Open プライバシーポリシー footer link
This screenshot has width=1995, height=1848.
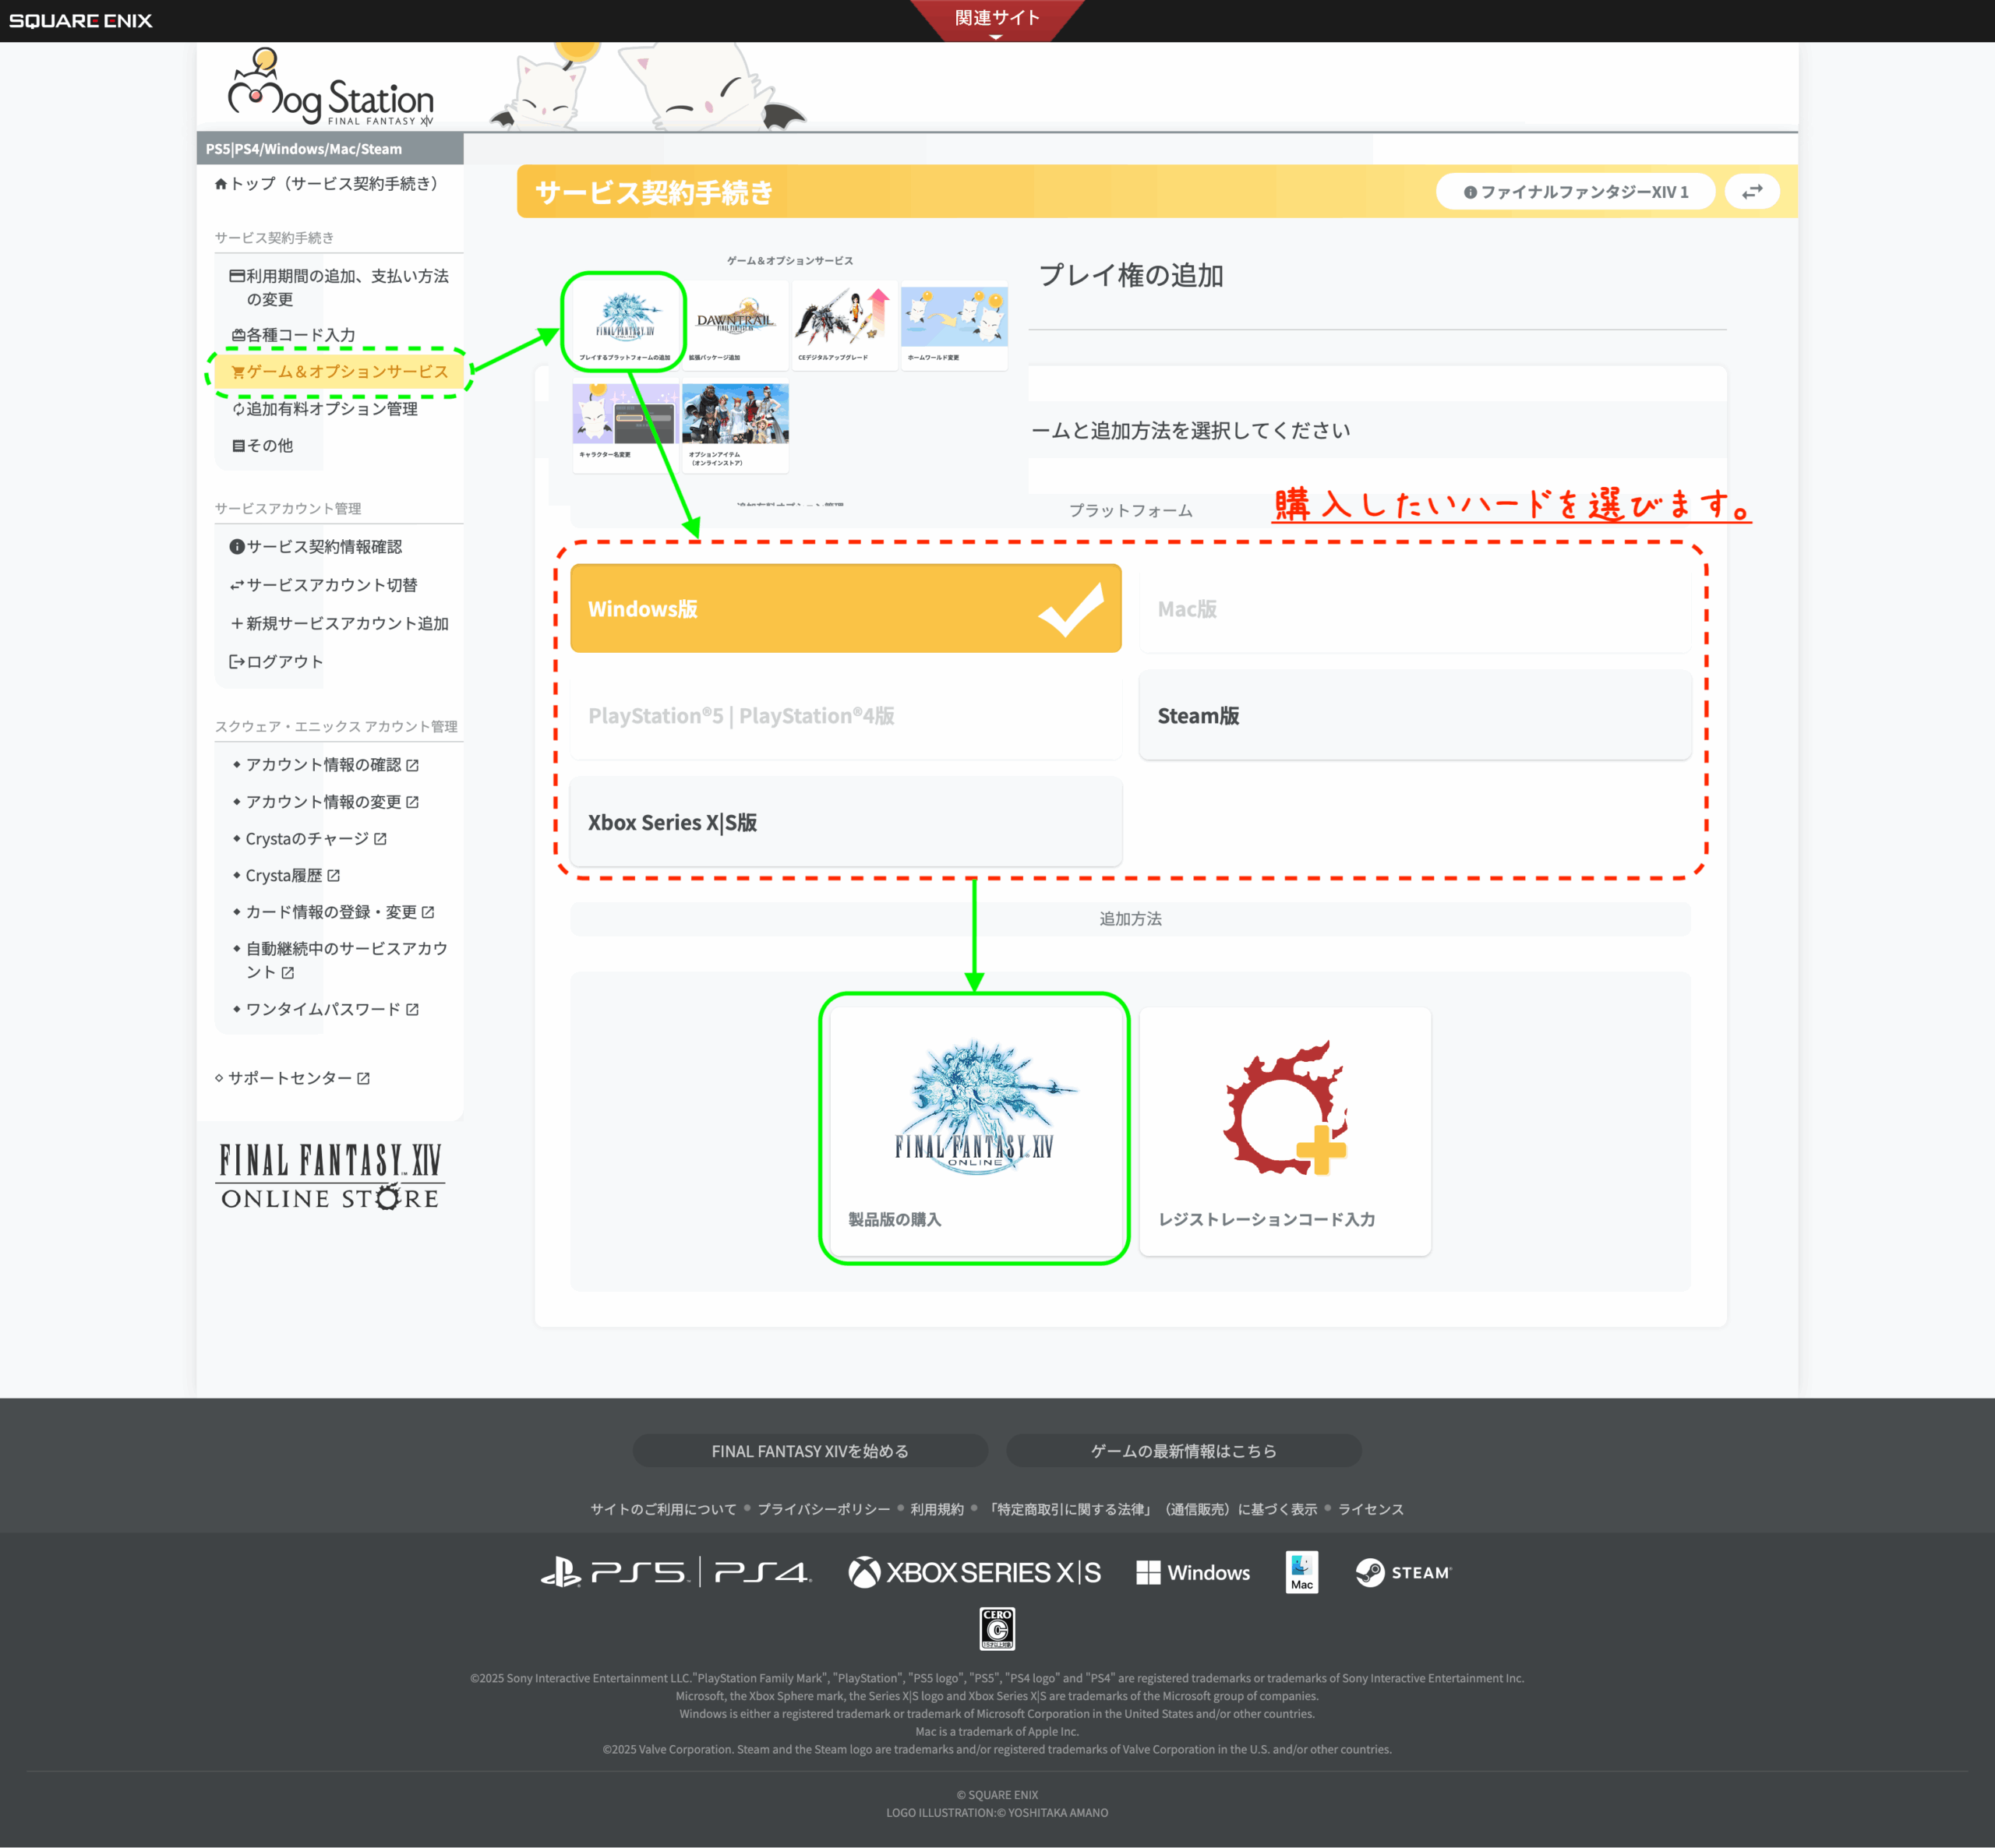823,1509
